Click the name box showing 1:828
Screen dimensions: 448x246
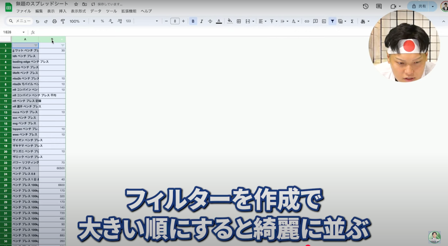[x=13, y=32]
